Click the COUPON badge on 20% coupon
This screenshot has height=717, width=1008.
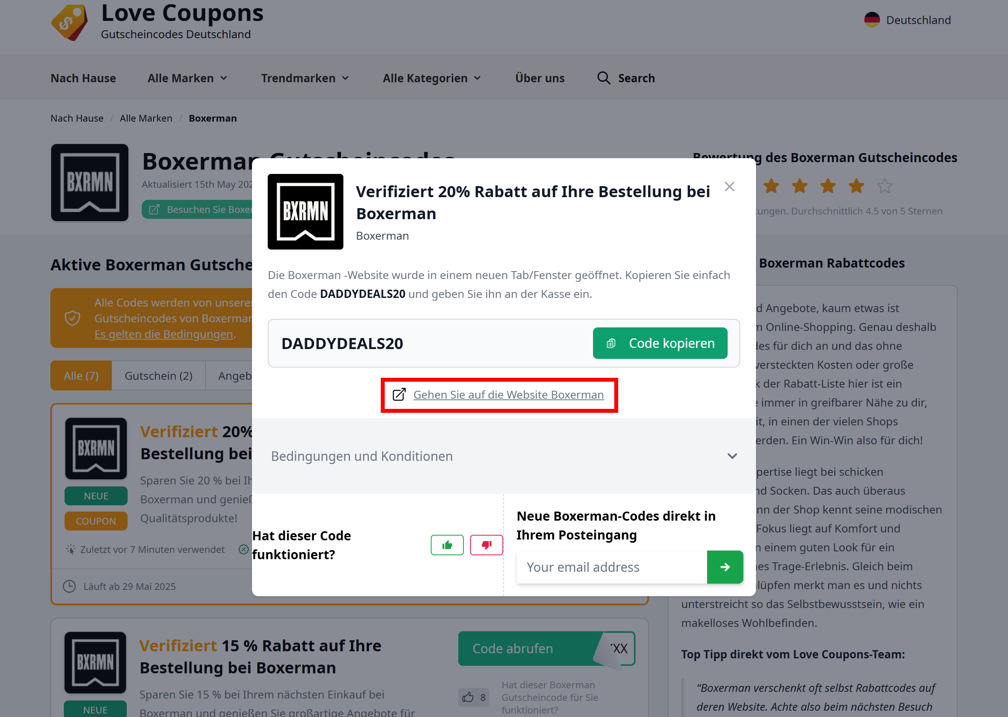pos(96,521)
